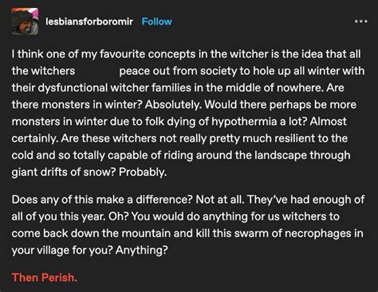Viewport: 378px width, 292px height.
Task: Click the word 'Probably.' ending the first paragraph
Action: [143, 172]
